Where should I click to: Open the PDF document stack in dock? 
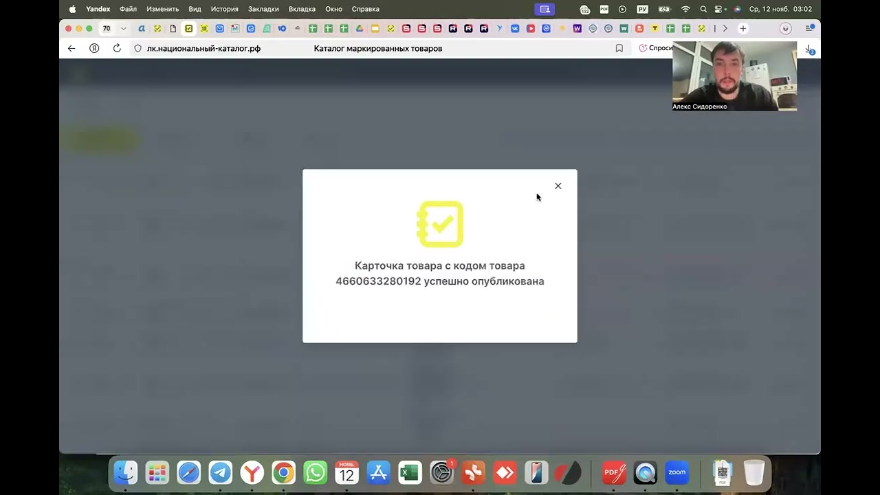coord(722,472)
